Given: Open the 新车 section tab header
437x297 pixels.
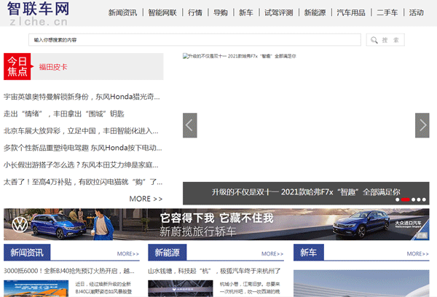Looking at the screenshot, I should pyautogui.click(x=309, y=253).
